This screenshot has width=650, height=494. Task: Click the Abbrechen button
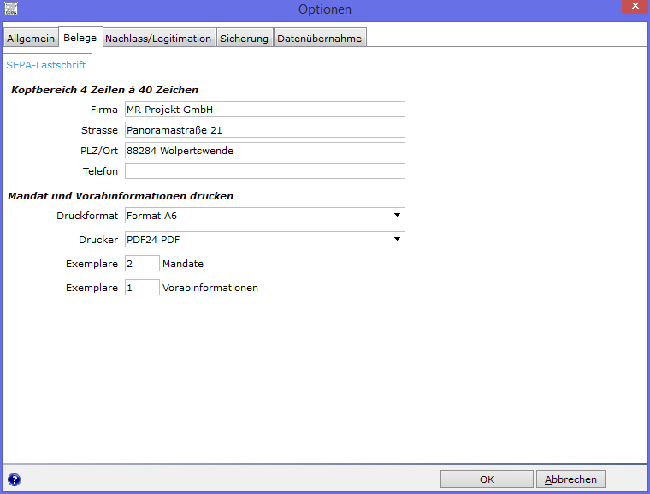pos(570,479)
